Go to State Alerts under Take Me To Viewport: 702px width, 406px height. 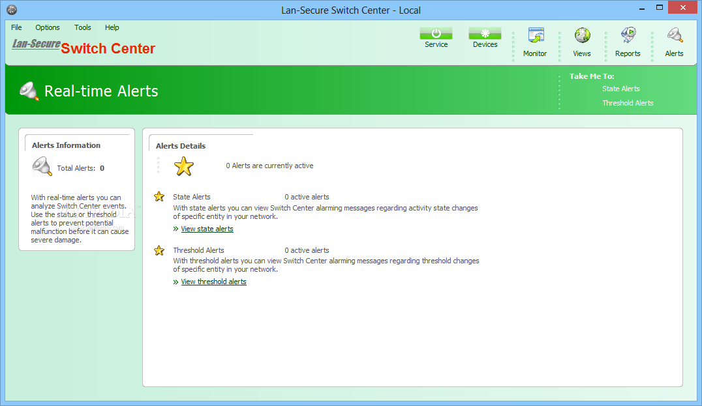[620, 89]
